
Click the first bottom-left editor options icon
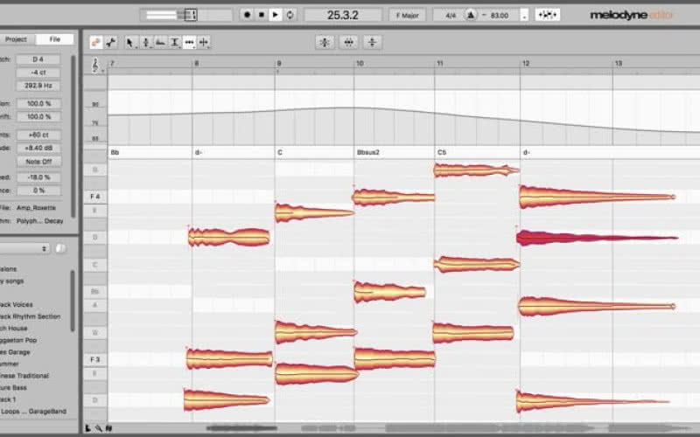click(88, 428)
